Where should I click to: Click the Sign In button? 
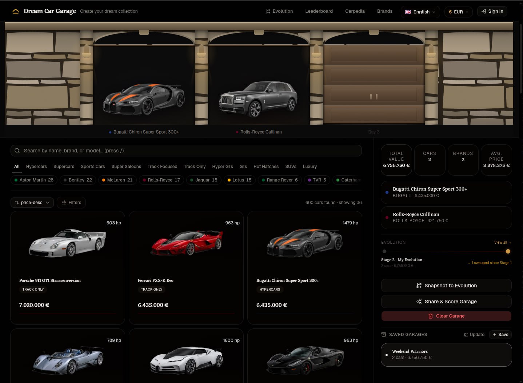click(492, 11)
